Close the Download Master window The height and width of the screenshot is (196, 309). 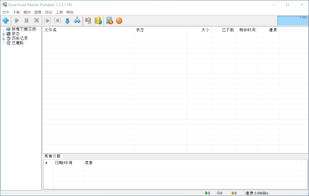point(302,5)
